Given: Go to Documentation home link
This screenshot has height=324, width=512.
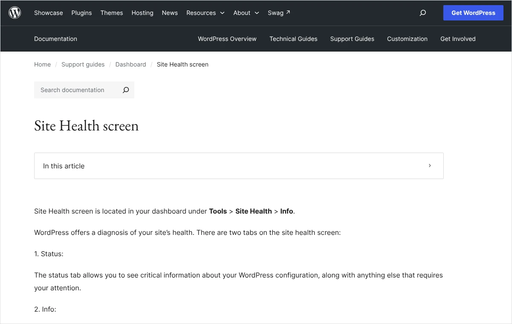Looking at the screenshot, I should pos(55,39).
